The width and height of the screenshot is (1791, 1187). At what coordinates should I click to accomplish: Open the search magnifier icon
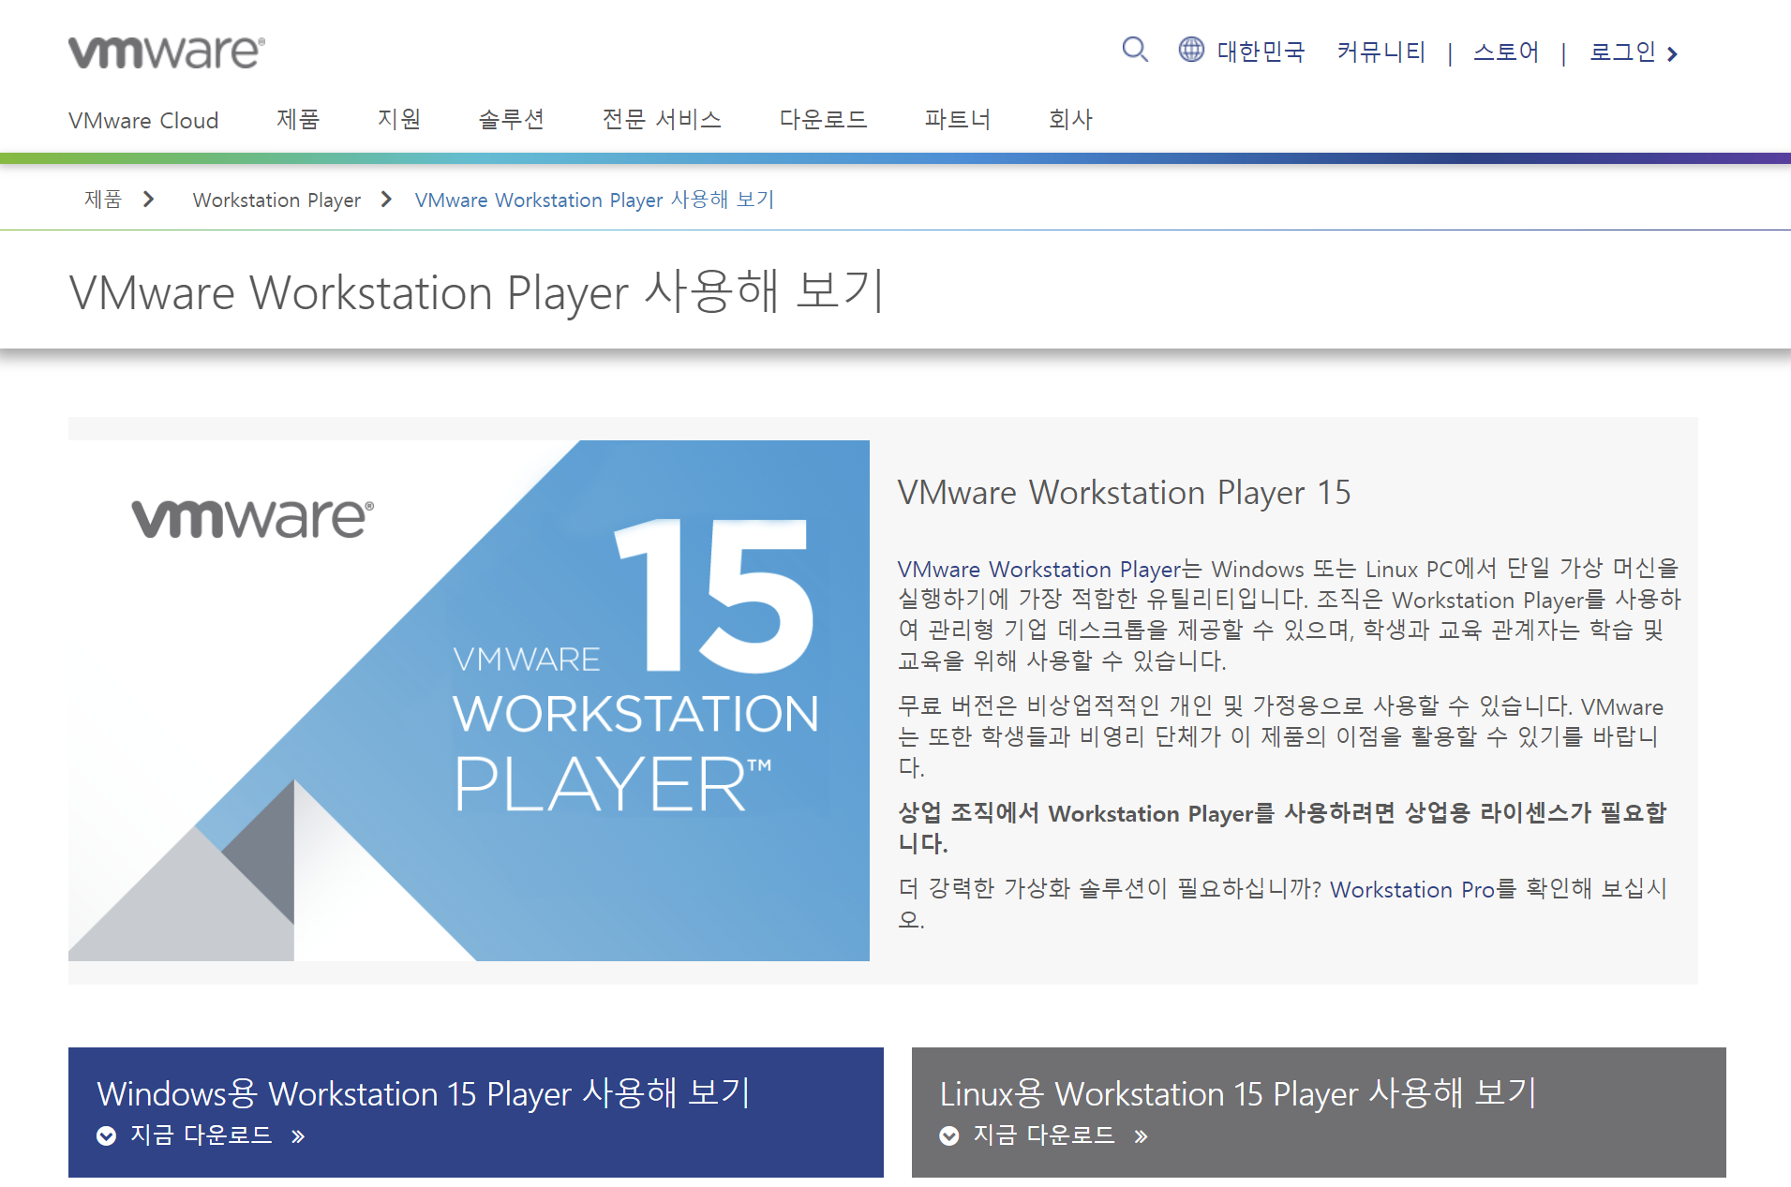pyautogui.click(x=1135, y=49)
